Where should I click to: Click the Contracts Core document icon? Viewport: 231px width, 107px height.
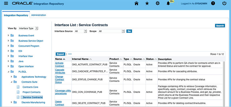click(18, 87)
